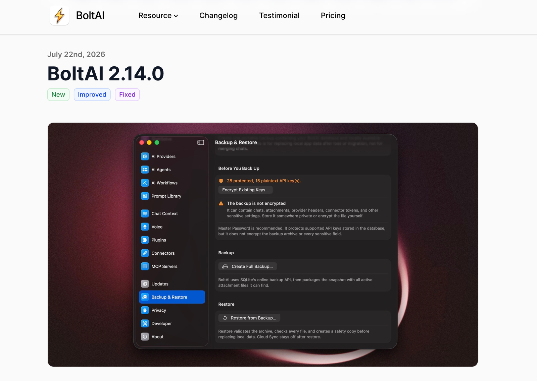537x381 pixels.
Task: Click Restore from Backup… button
Action: [249, 318]
